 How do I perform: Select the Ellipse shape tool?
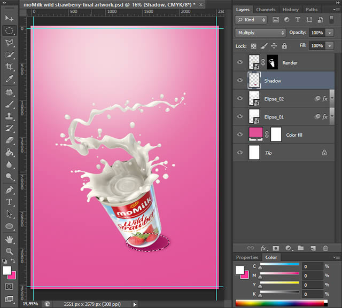click(9, 226)
